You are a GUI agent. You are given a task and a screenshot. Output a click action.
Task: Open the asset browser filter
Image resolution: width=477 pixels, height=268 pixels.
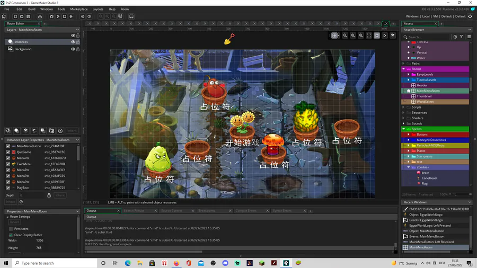[x=462, y=37]
